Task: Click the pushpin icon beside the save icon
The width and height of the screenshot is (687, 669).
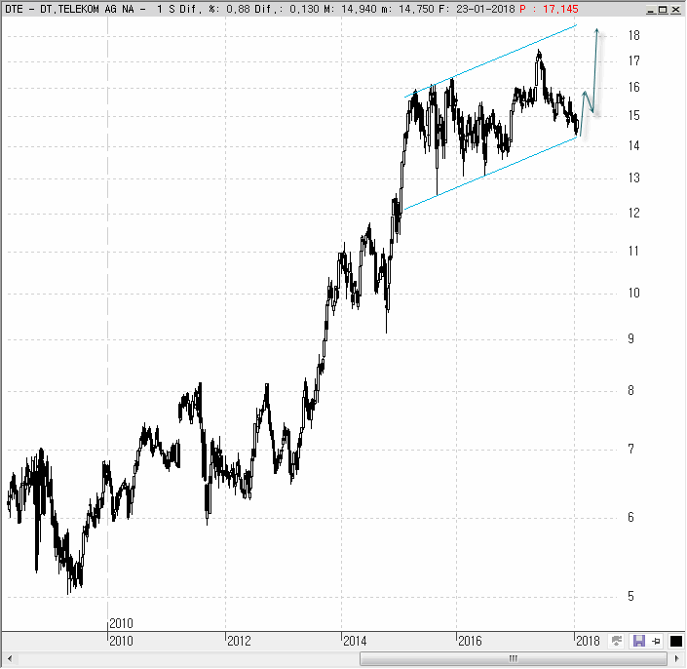Action: (x=657, y=642)
